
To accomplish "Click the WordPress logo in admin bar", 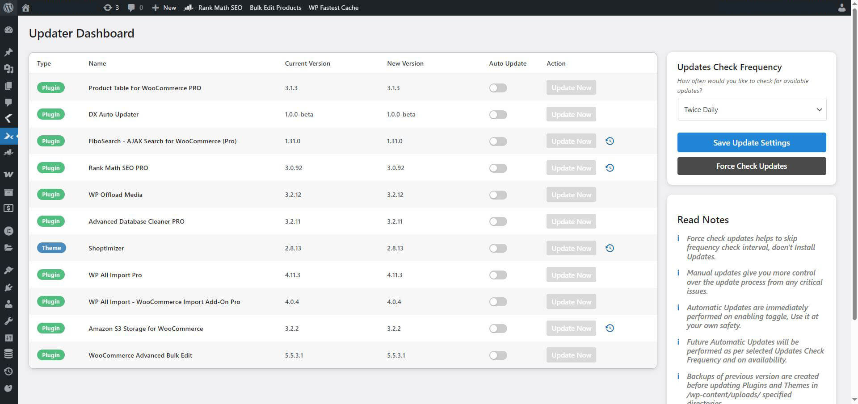I will click(x=8, y=8).
